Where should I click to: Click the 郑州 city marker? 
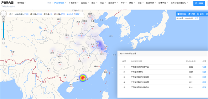(82, 36)
